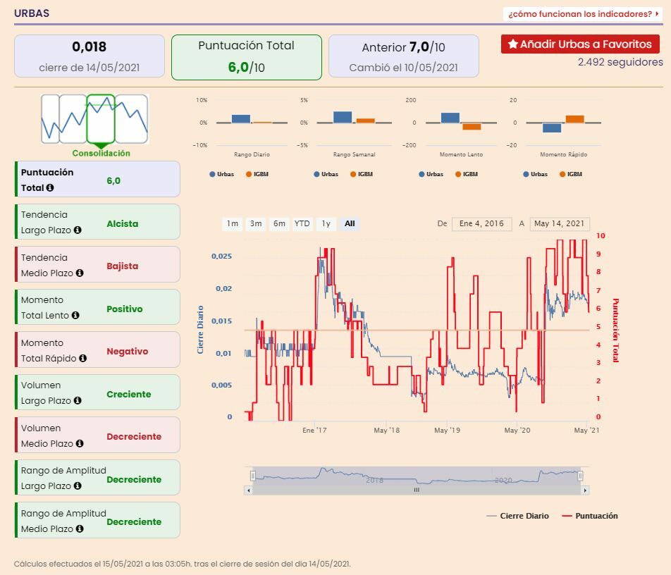Select the 1m chart range
Viewport: 671px width, 575px height.
(233, 223)
